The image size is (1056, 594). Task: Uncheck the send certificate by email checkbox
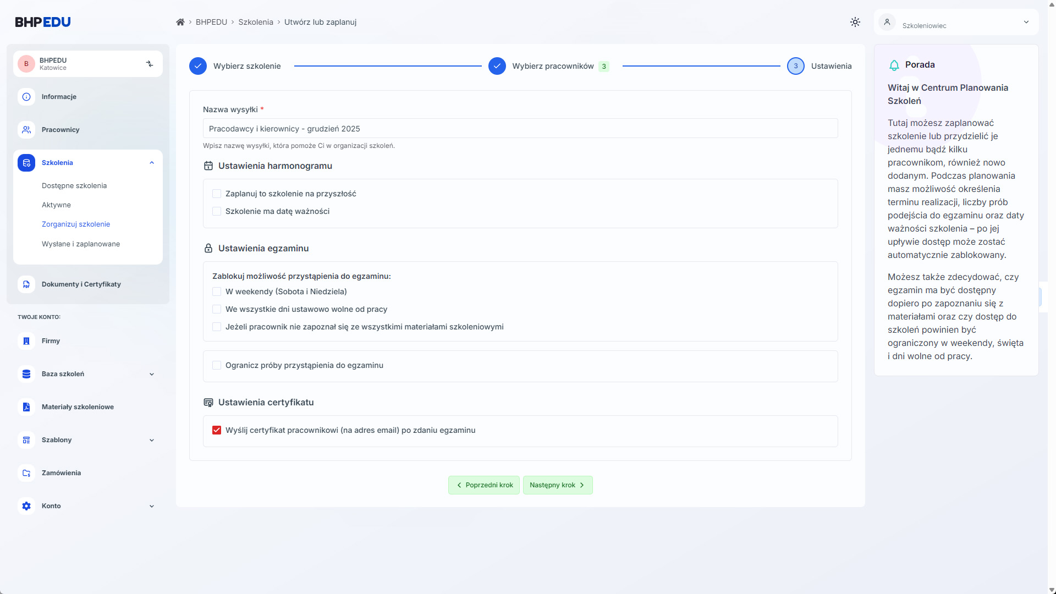click(217, 430)
